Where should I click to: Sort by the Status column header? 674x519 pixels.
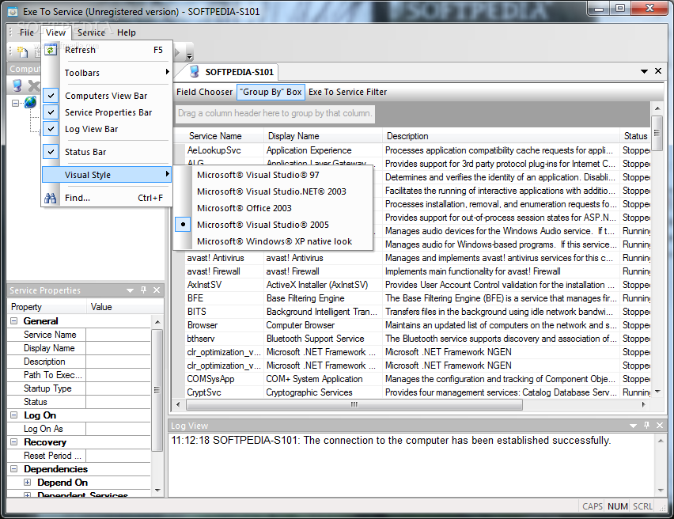click(x=635, y=136)
